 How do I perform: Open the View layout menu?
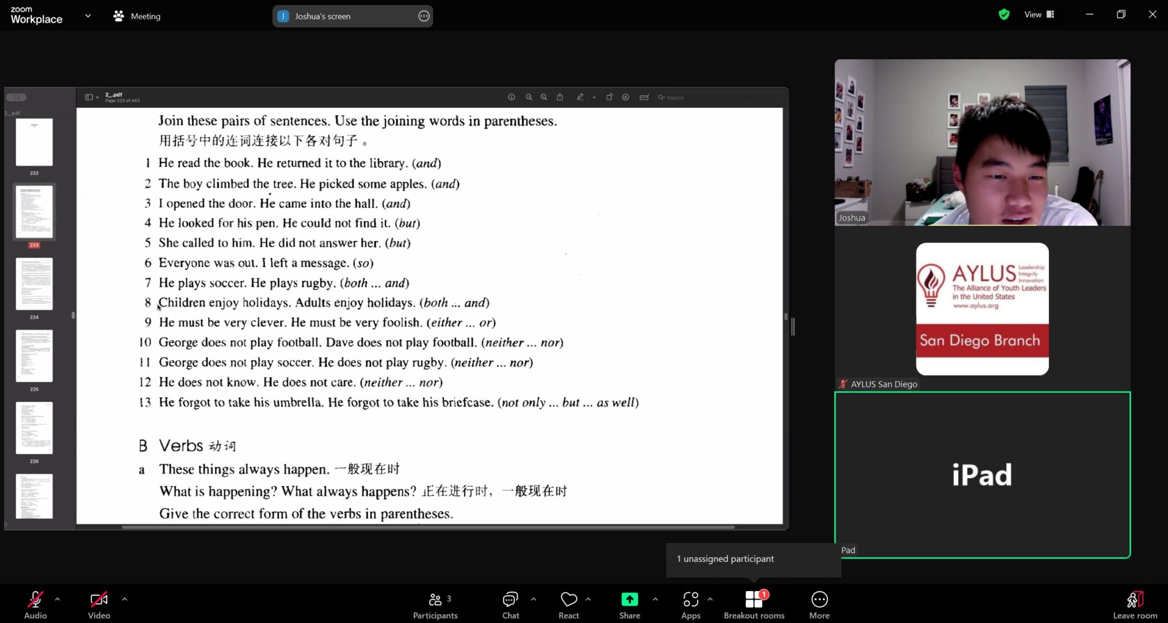[x=1039, y=15]
